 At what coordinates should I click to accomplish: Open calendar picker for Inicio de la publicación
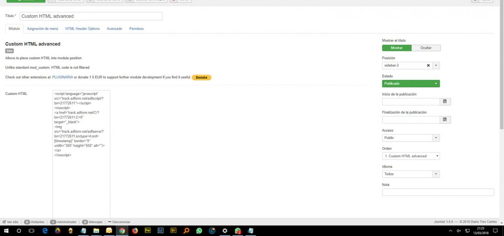pos(445,102)
